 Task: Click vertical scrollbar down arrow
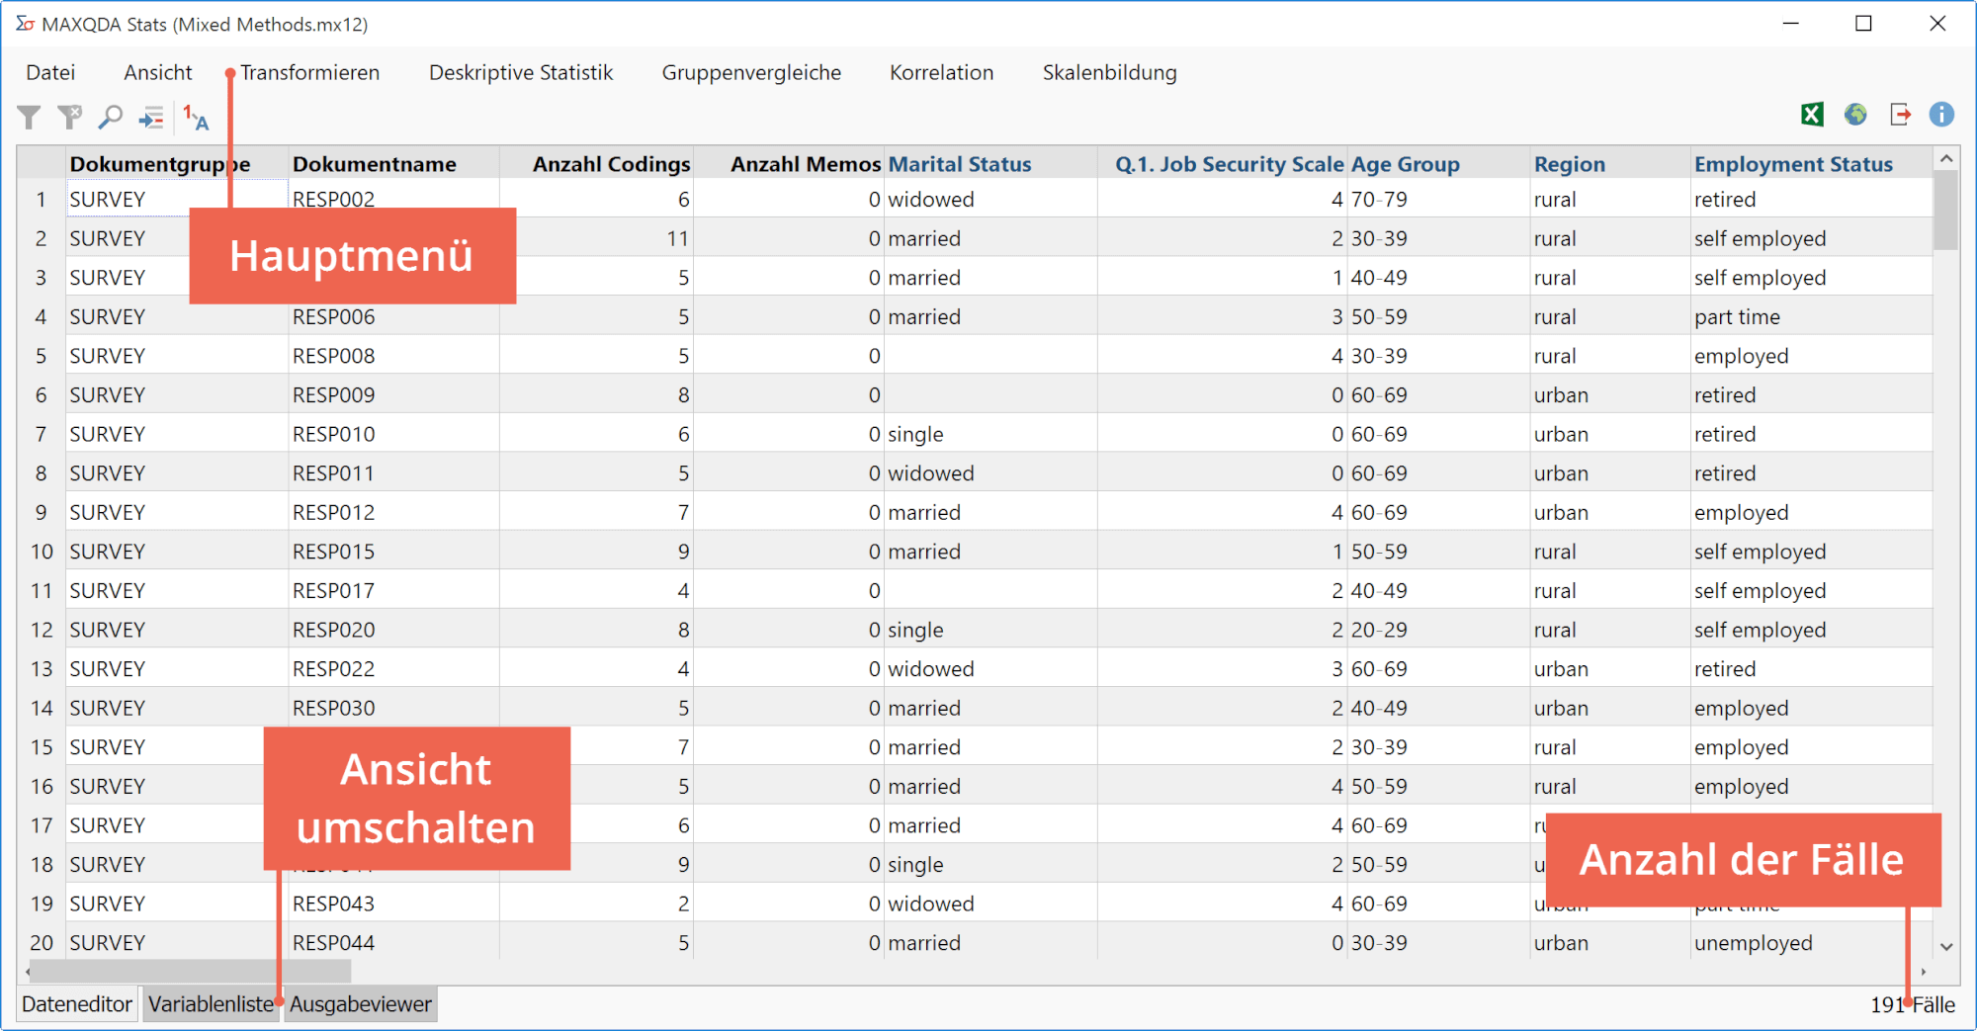click(1946, 946)
